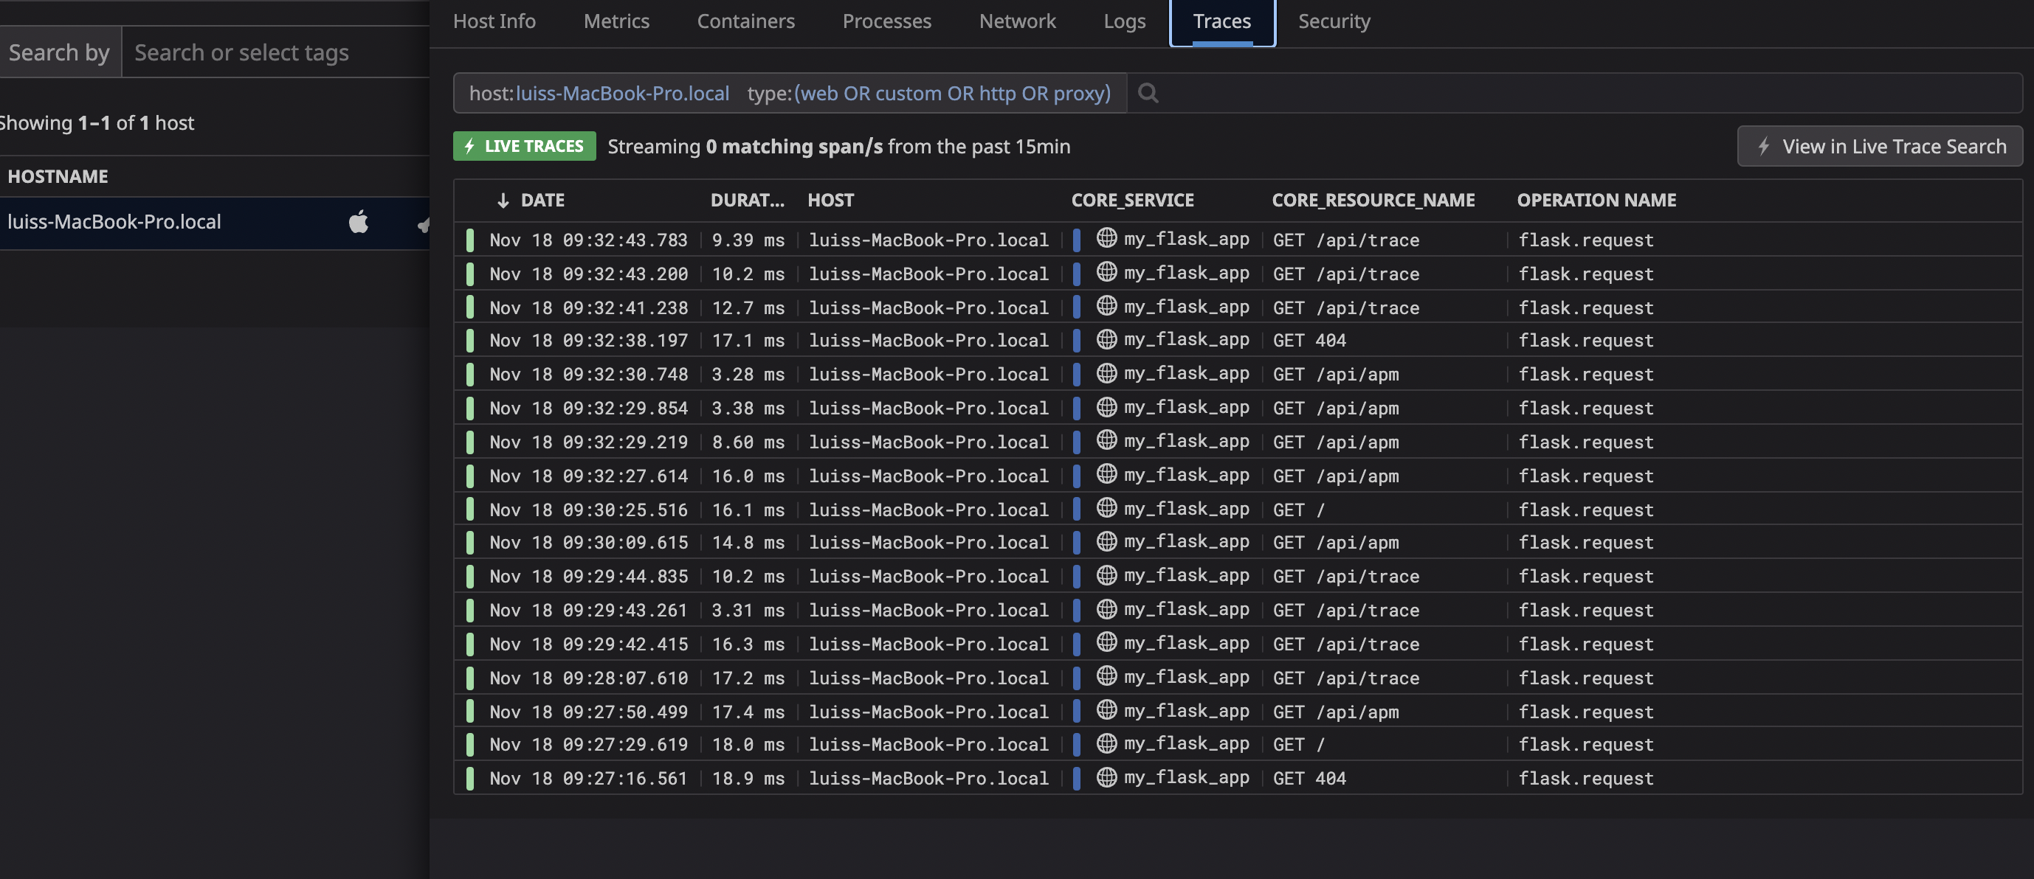This screenshot has width=2034, height=879.
Task: Click GET / resource at 09:30:25.516
Action: coord(1299,510)
